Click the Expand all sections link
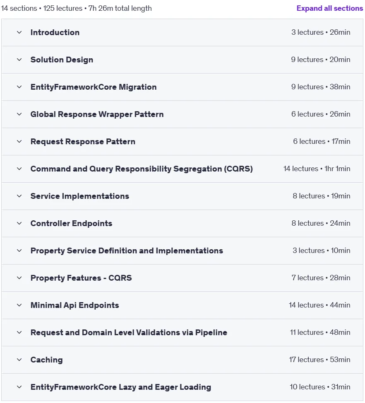 [x=329, y=8]
